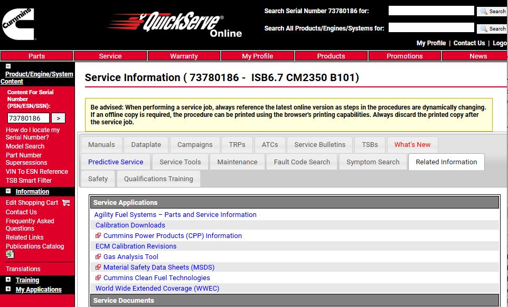
Task: Click external link icon beside Gas Analysis Tool
Action: (x=98, y=257)
